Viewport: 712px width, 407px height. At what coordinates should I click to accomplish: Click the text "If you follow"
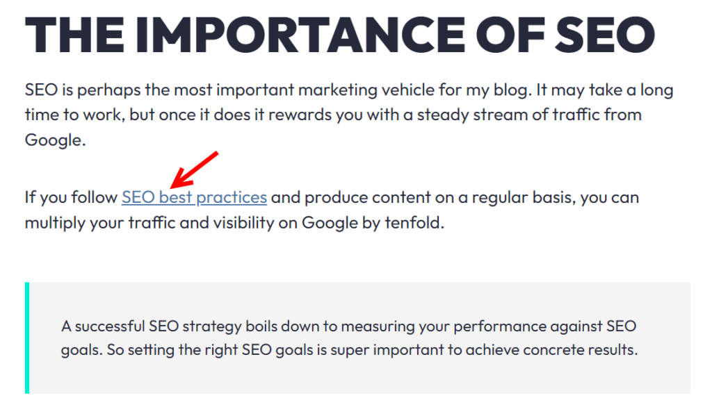tap(71, 197)
